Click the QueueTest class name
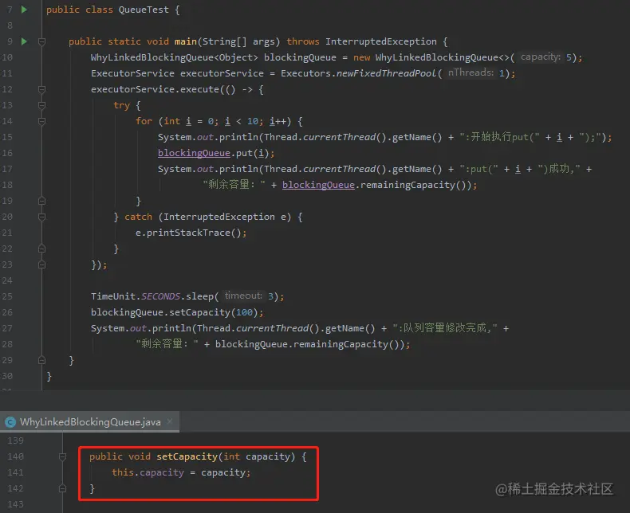 (144, 10)
